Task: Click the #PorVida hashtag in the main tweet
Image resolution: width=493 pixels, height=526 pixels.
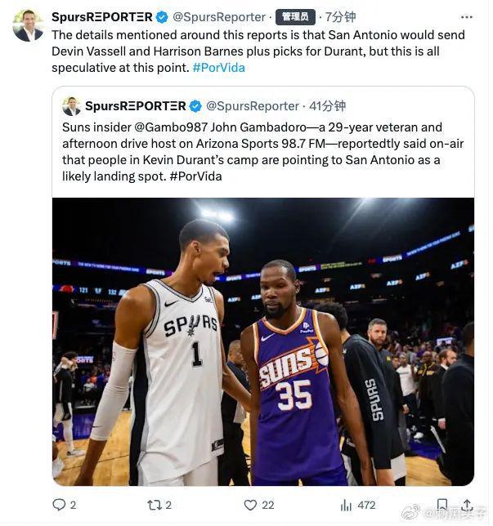Action: tap(218, 68)
